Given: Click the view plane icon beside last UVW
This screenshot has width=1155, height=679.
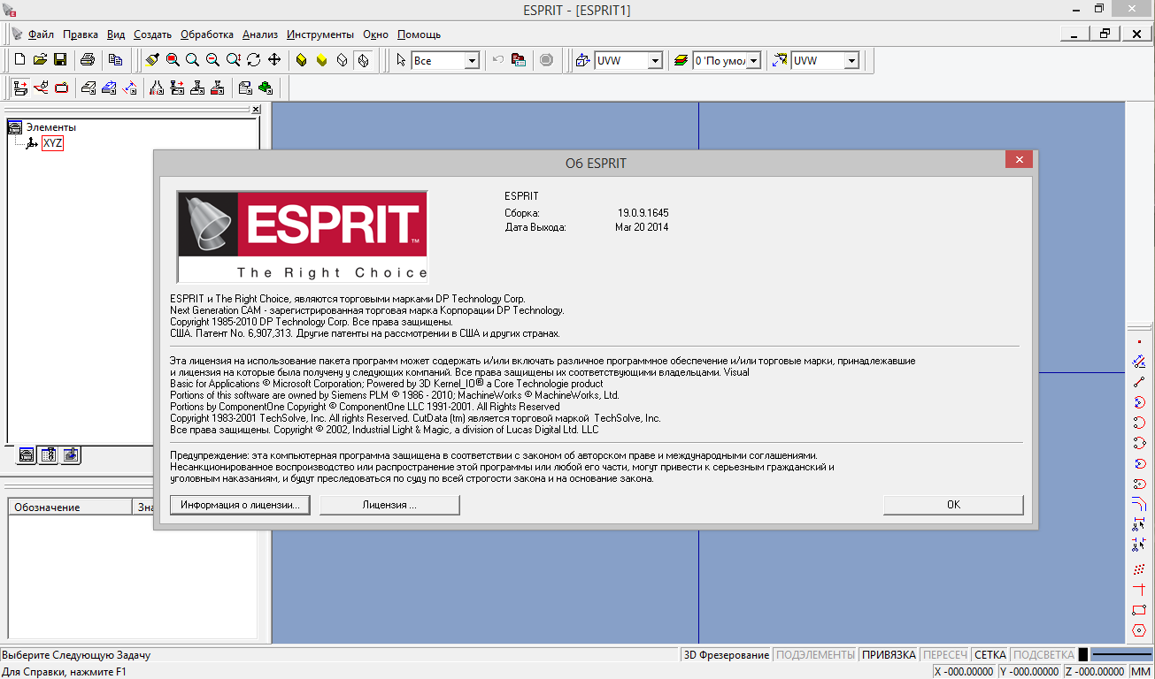Looking at the screenshot, I should coord(779,60).
